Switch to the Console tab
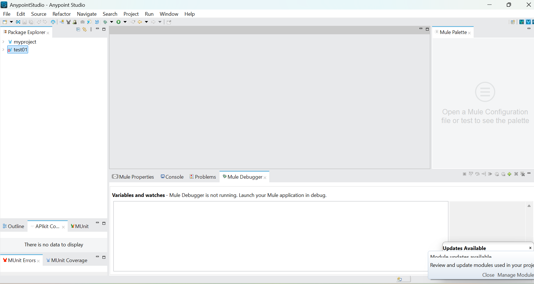The image size is (534, 284). coord(172,177)
